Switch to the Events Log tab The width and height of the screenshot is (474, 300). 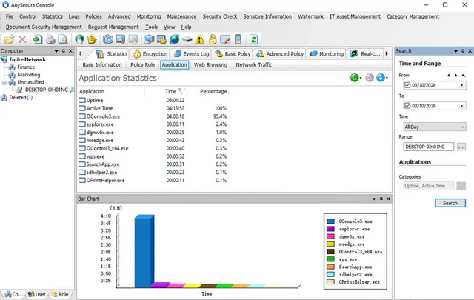point(192,54)
